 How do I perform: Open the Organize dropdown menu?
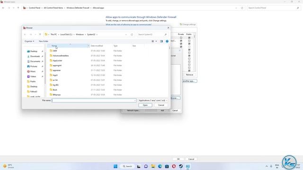click(29, 41)
